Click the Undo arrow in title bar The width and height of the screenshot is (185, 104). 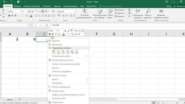point(4,2)
